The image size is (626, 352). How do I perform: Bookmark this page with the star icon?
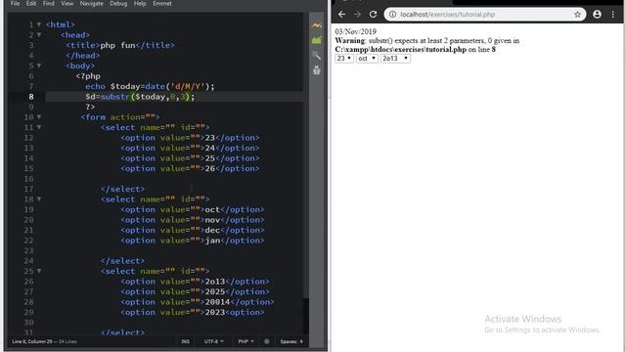pyautogui.click(x=577, y=15)
